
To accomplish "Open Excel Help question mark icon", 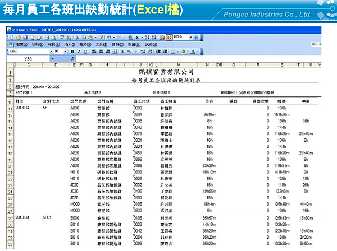I will click(196, 38).
